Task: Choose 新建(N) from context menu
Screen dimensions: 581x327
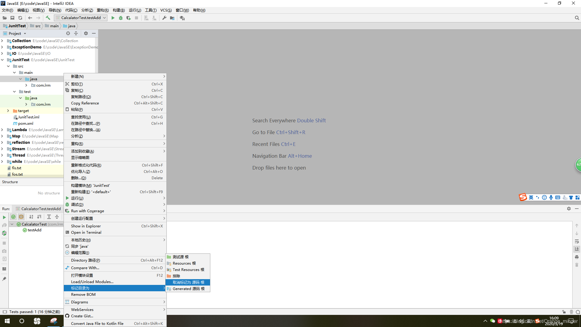Action: [x=115, y=76]
